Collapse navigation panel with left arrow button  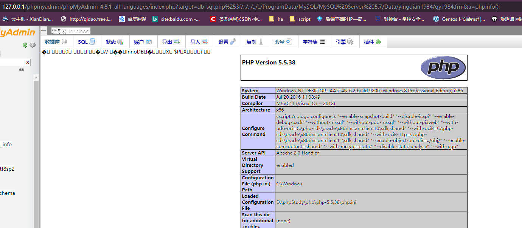click(x=44, y=31)
